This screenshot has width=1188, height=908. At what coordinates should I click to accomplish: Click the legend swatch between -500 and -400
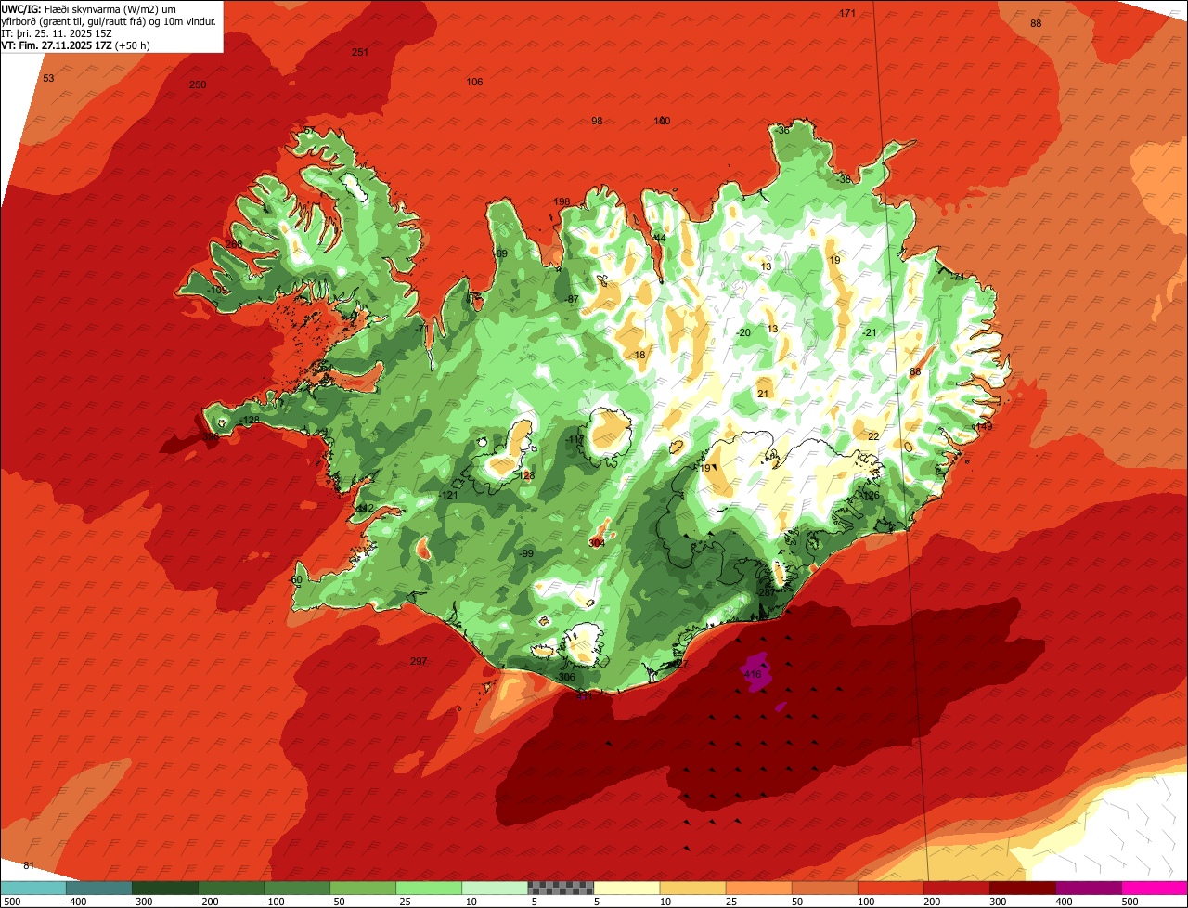pos(33,888)
